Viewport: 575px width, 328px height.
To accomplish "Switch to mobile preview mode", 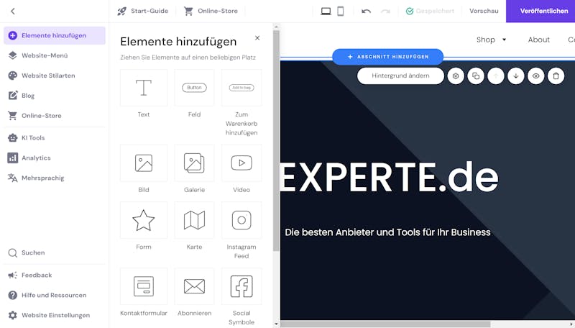I will tap(340, 12).
